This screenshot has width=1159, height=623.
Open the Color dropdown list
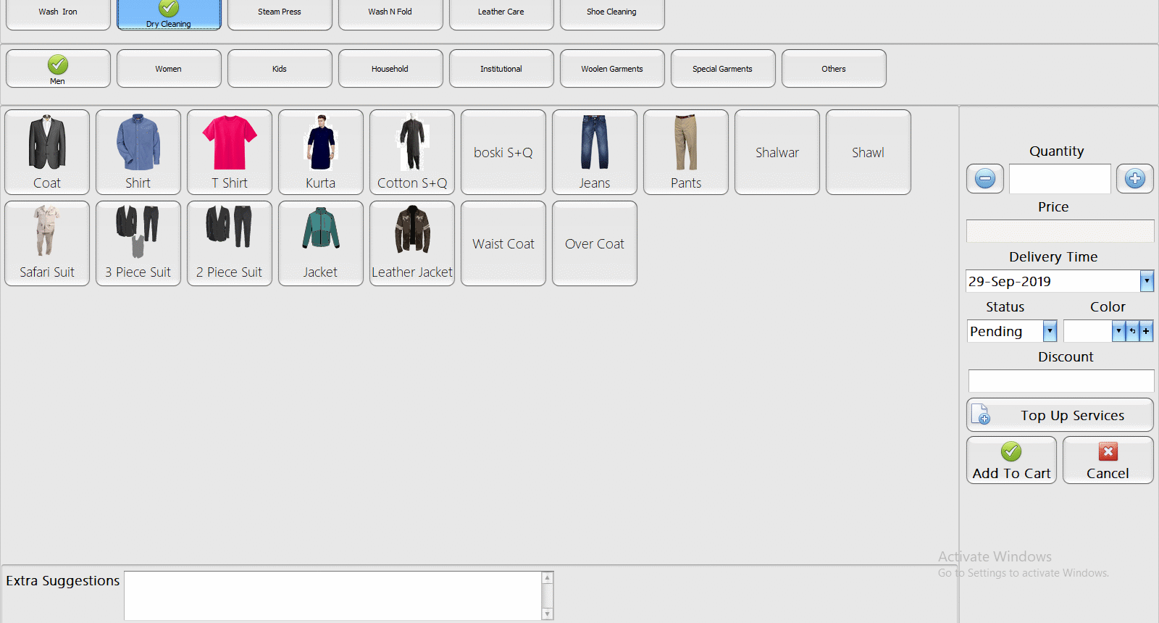click(1118, 331)
